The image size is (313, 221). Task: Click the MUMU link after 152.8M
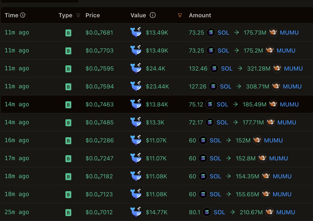coord(279,158)
